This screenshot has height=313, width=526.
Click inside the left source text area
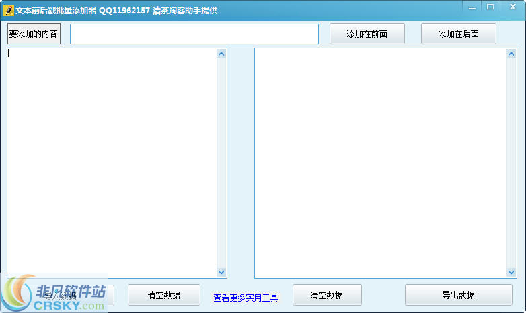112,163
